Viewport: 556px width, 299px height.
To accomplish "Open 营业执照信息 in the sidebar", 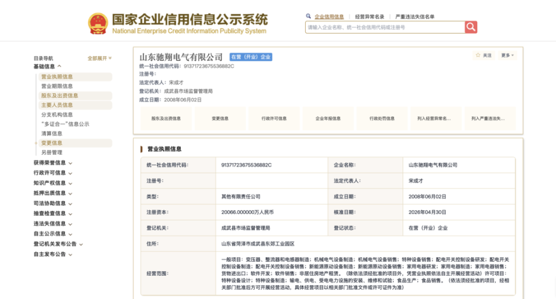I will point(75,76).
